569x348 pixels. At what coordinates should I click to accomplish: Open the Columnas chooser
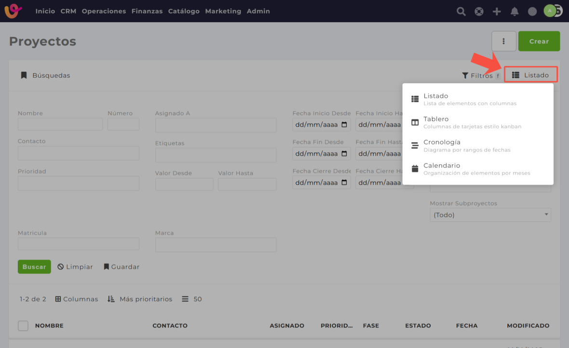pyautogui.click(x=77, y=299)
